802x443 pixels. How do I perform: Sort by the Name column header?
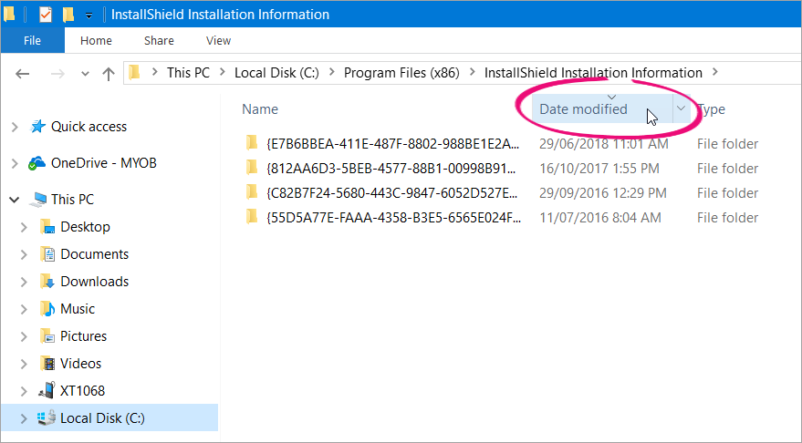point(260,109)
